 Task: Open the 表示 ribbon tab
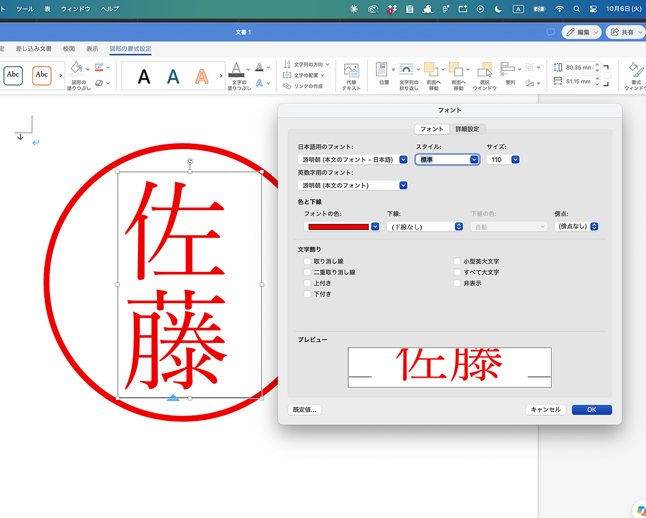point(92,49)
